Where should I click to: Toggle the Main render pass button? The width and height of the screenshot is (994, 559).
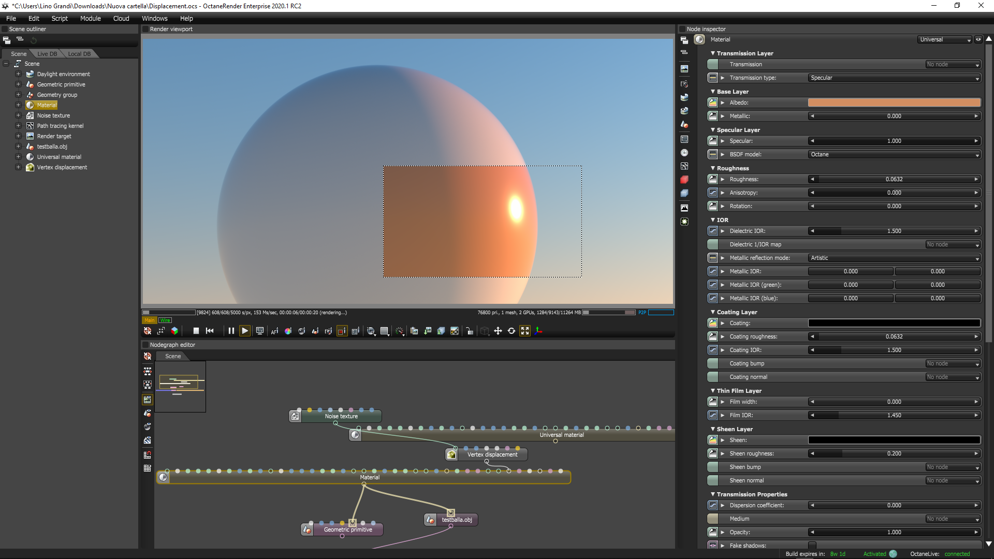tap(150, 320)
